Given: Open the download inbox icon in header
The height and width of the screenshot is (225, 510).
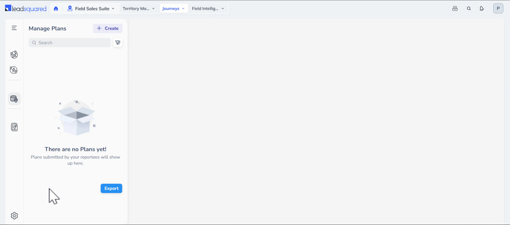Looking at the screenshot, I should click(455, 8).
